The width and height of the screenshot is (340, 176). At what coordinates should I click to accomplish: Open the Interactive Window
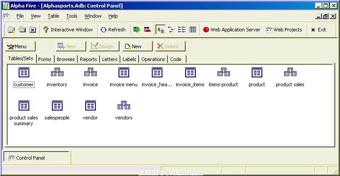[68, 30]
